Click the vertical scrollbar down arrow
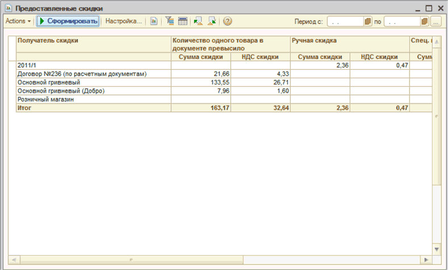Image resolution: width=448 pixels, height=270 pixels. pyautogui.click(x=437, y=249)
